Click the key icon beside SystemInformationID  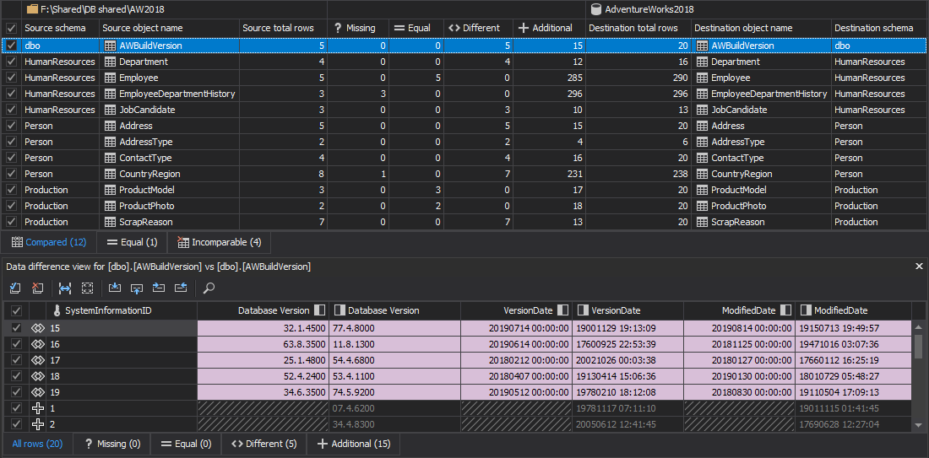click(57, 310)
